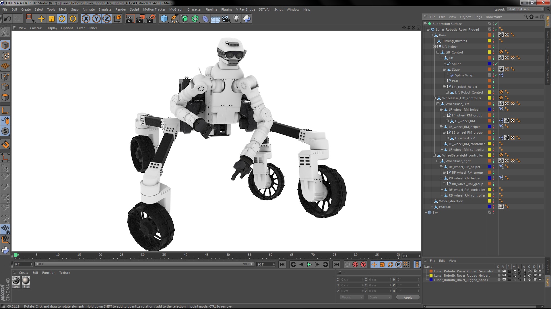
Task: Toggle X axis lock
Action: (x=86, y=19)
